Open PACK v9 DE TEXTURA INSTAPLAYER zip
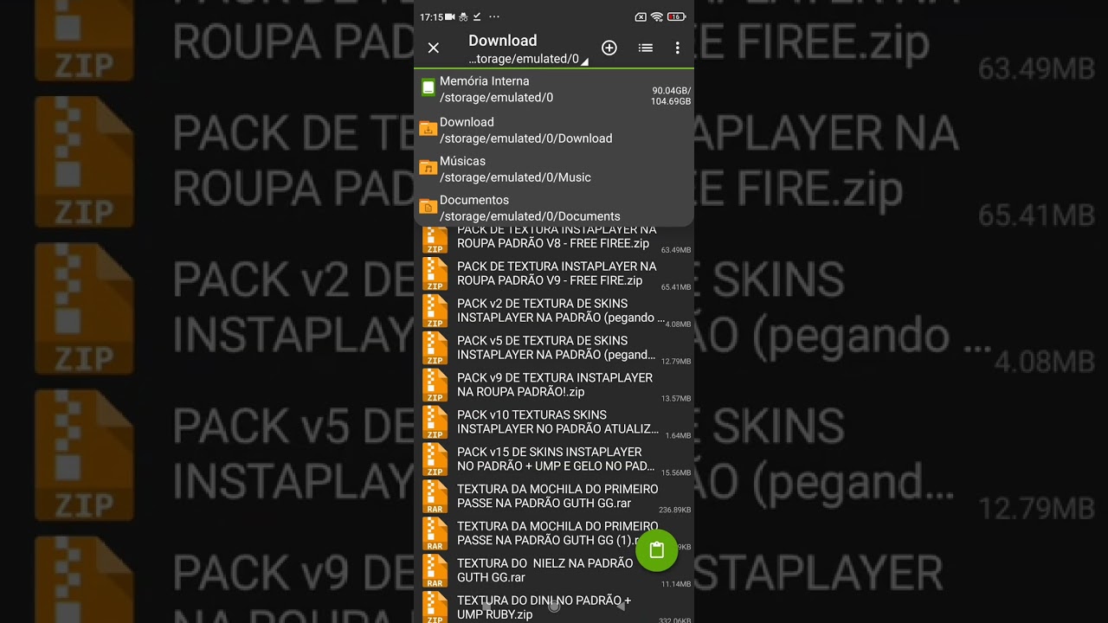Viewport: 1108px width, 623px height. (x=554, y=385)
